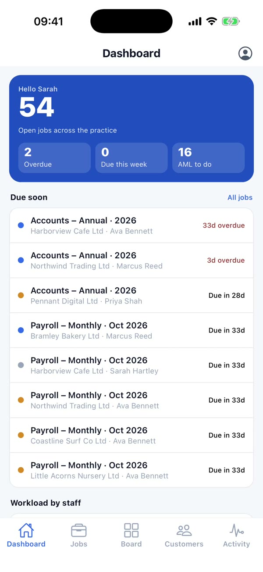Tap the Dashboard home icon
Screen dimensions: 263x572
point(26,531)
